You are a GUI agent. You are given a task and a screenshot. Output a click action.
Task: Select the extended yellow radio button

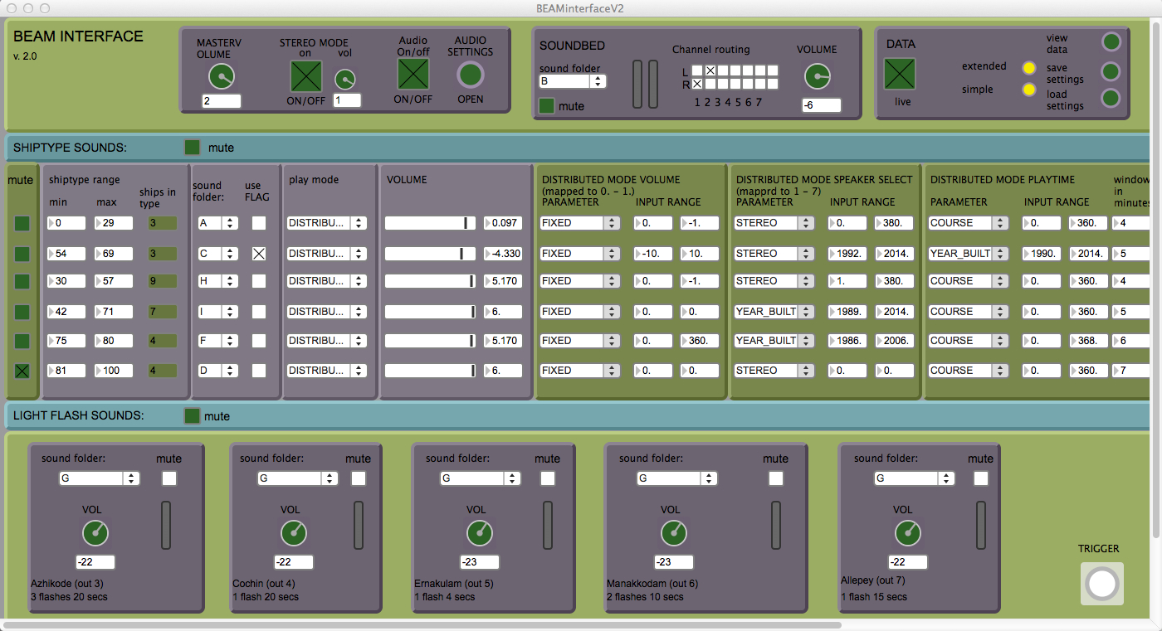[1029, 68]
